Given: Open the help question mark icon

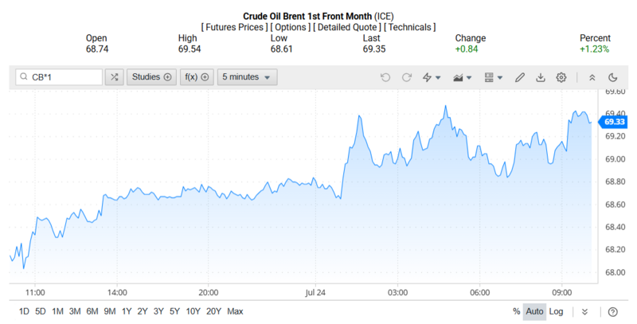Looking at the screenshot, I should tap(612, 311).
